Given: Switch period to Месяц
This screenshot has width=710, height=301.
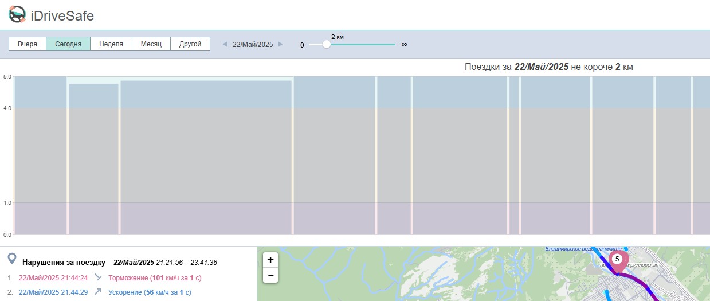Looking at the screenshot, I should pos(151,44).
